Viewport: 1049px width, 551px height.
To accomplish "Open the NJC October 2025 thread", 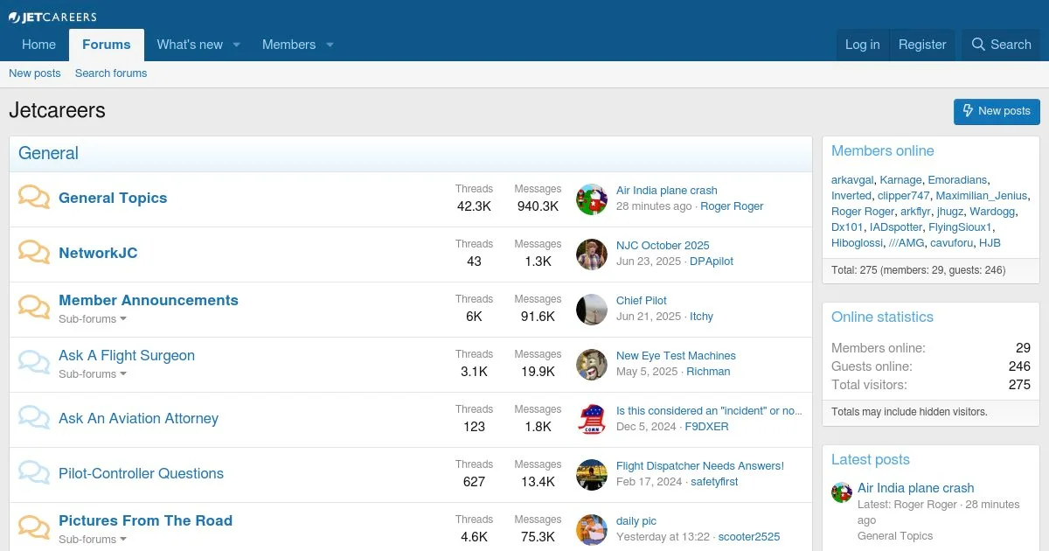I will pyautogui.click(x=663, y=246).
